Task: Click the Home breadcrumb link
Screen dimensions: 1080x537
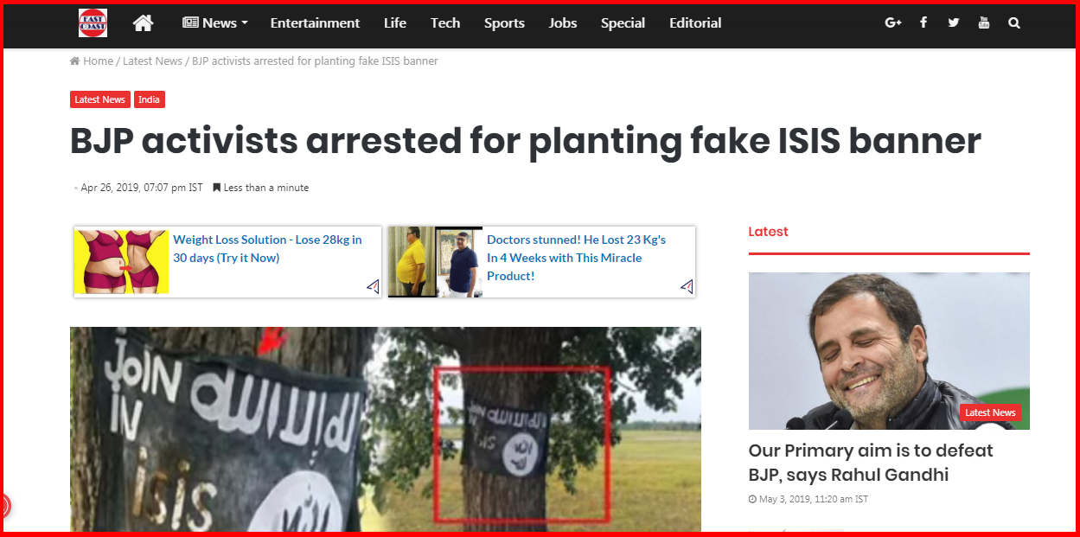Action: click(x=92, y=61)
